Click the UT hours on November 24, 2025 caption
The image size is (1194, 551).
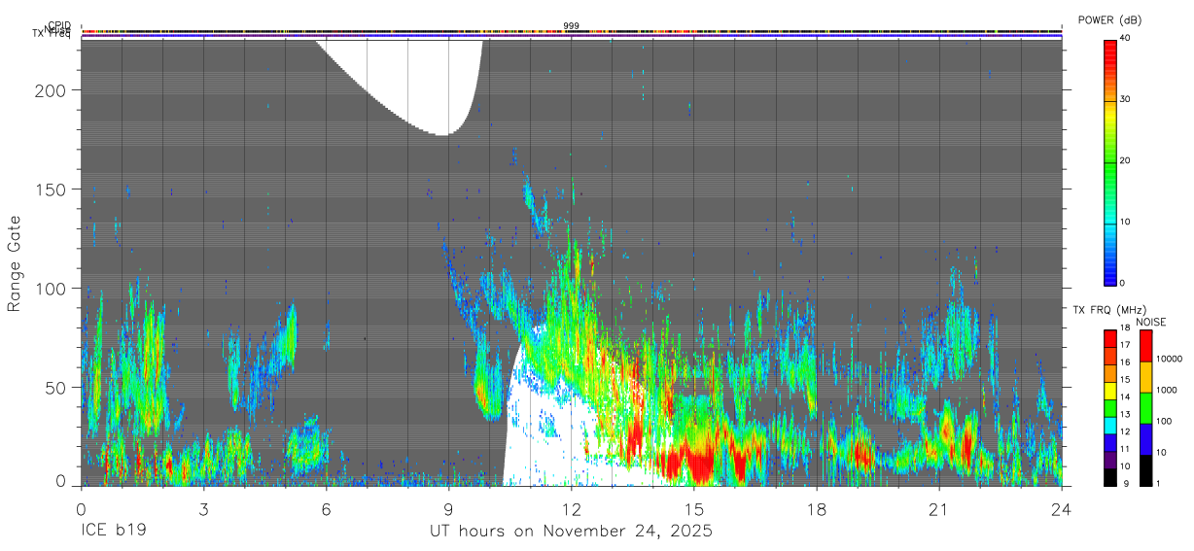[x=572, y=532]
